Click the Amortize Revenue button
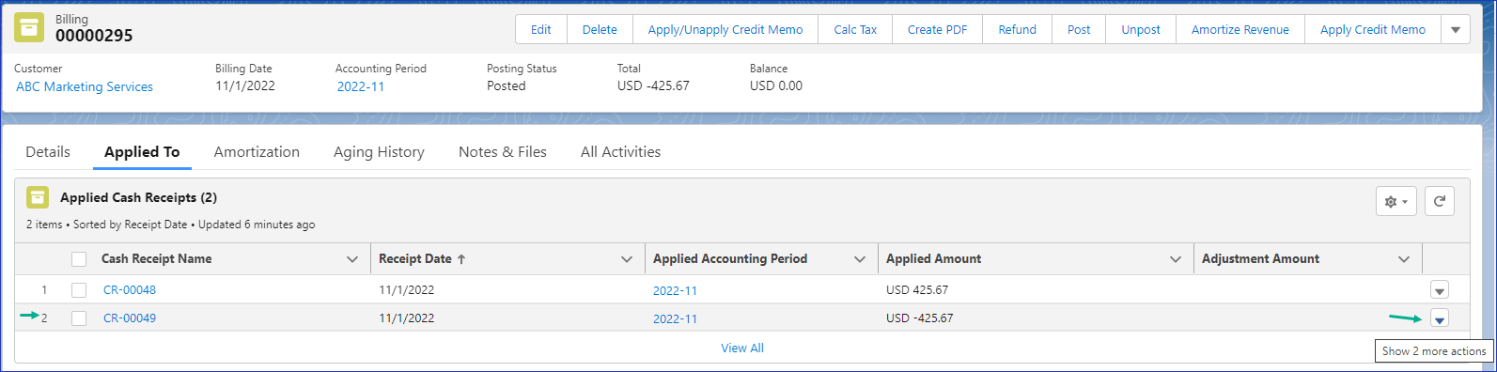 (1240, 29)
